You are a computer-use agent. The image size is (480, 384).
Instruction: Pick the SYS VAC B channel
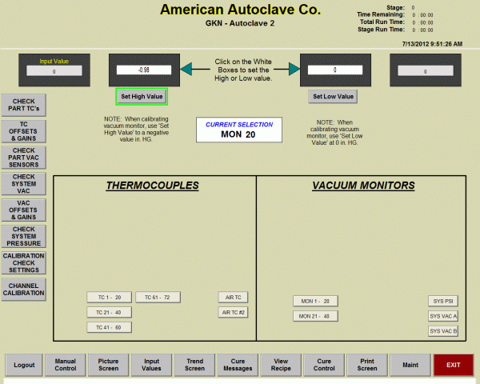(443, 330)
